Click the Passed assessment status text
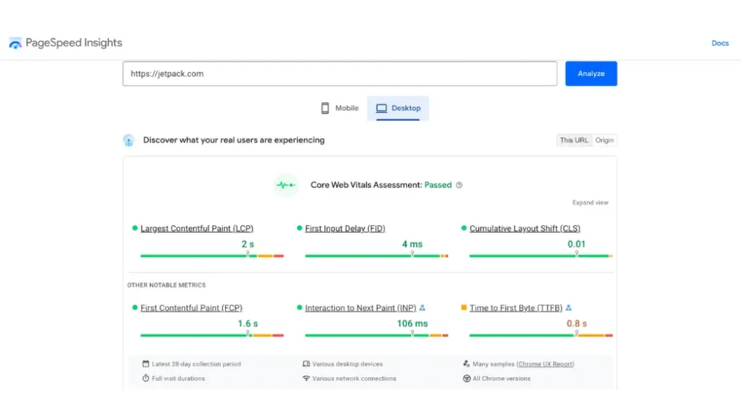The image size is (741, 417). pyautogui.click(x=438, y=185)
